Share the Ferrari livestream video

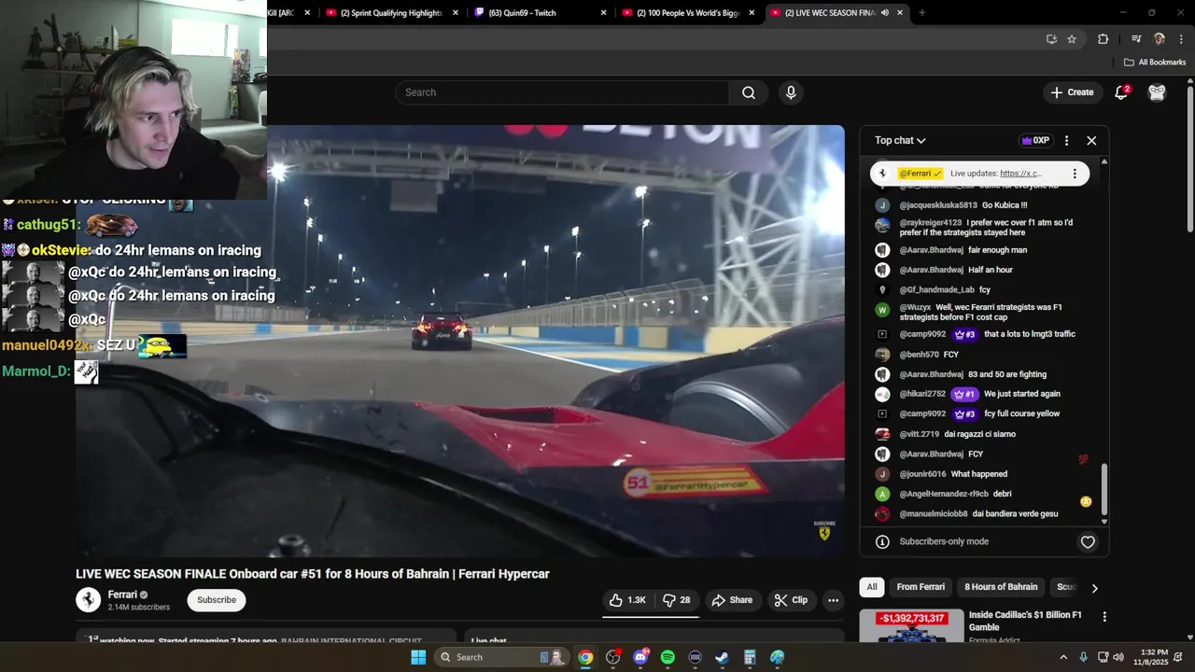click(x=732, y=600)
